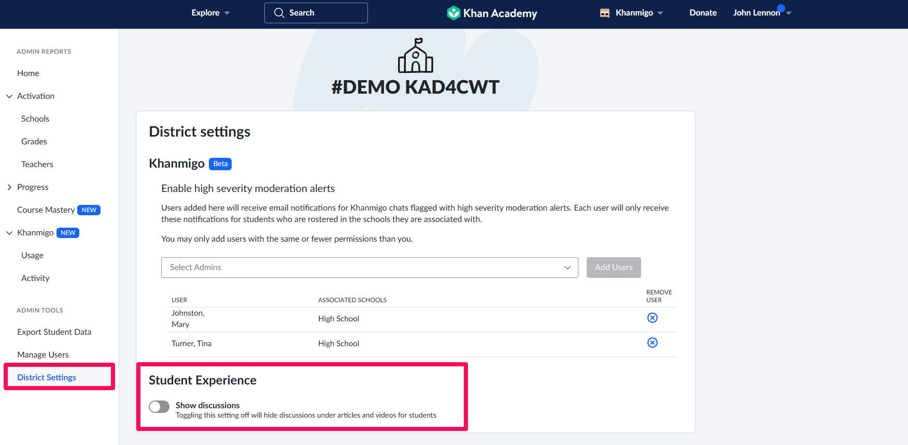Click the Add Users button
This screenshot has height=445, width=908.
click(x=614, y=268)
